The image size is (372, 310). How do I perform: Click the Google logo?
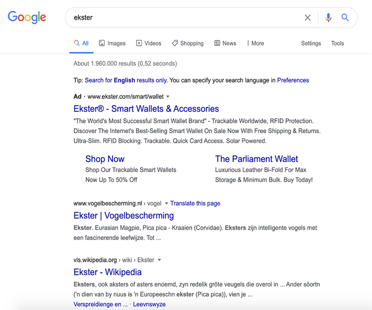27,17
